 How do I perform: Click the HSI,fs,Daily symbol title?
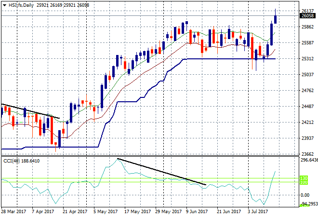pos(21,4)
